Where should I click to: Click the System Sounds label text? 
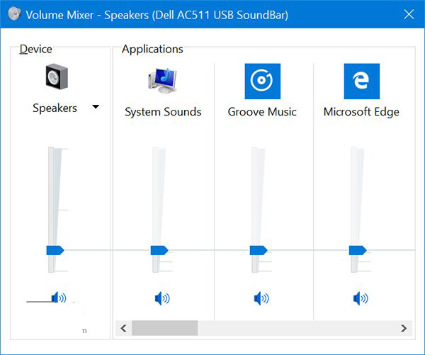163,112
